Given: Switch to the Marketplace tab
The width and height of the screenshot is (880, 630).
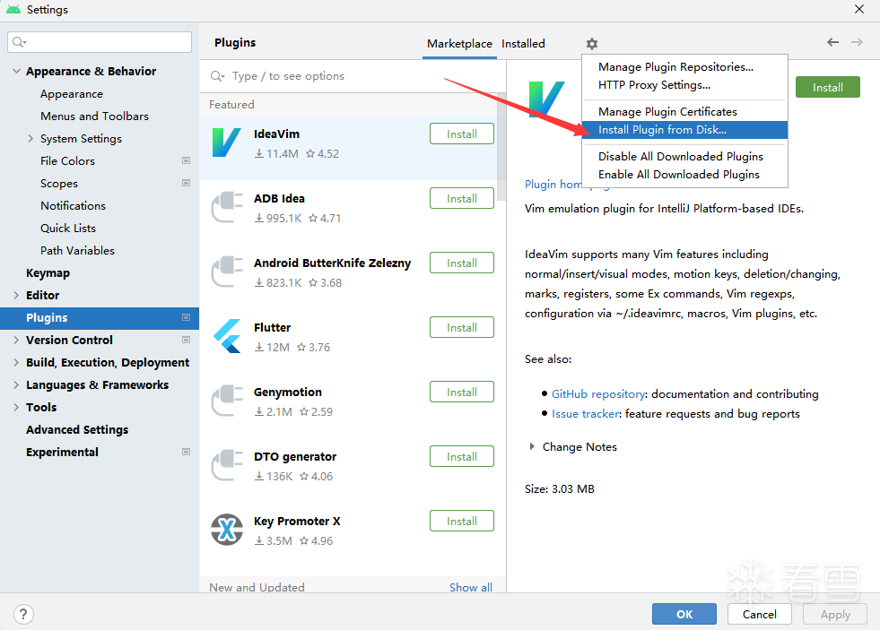Looking at the screenshot, I should 459,44.
